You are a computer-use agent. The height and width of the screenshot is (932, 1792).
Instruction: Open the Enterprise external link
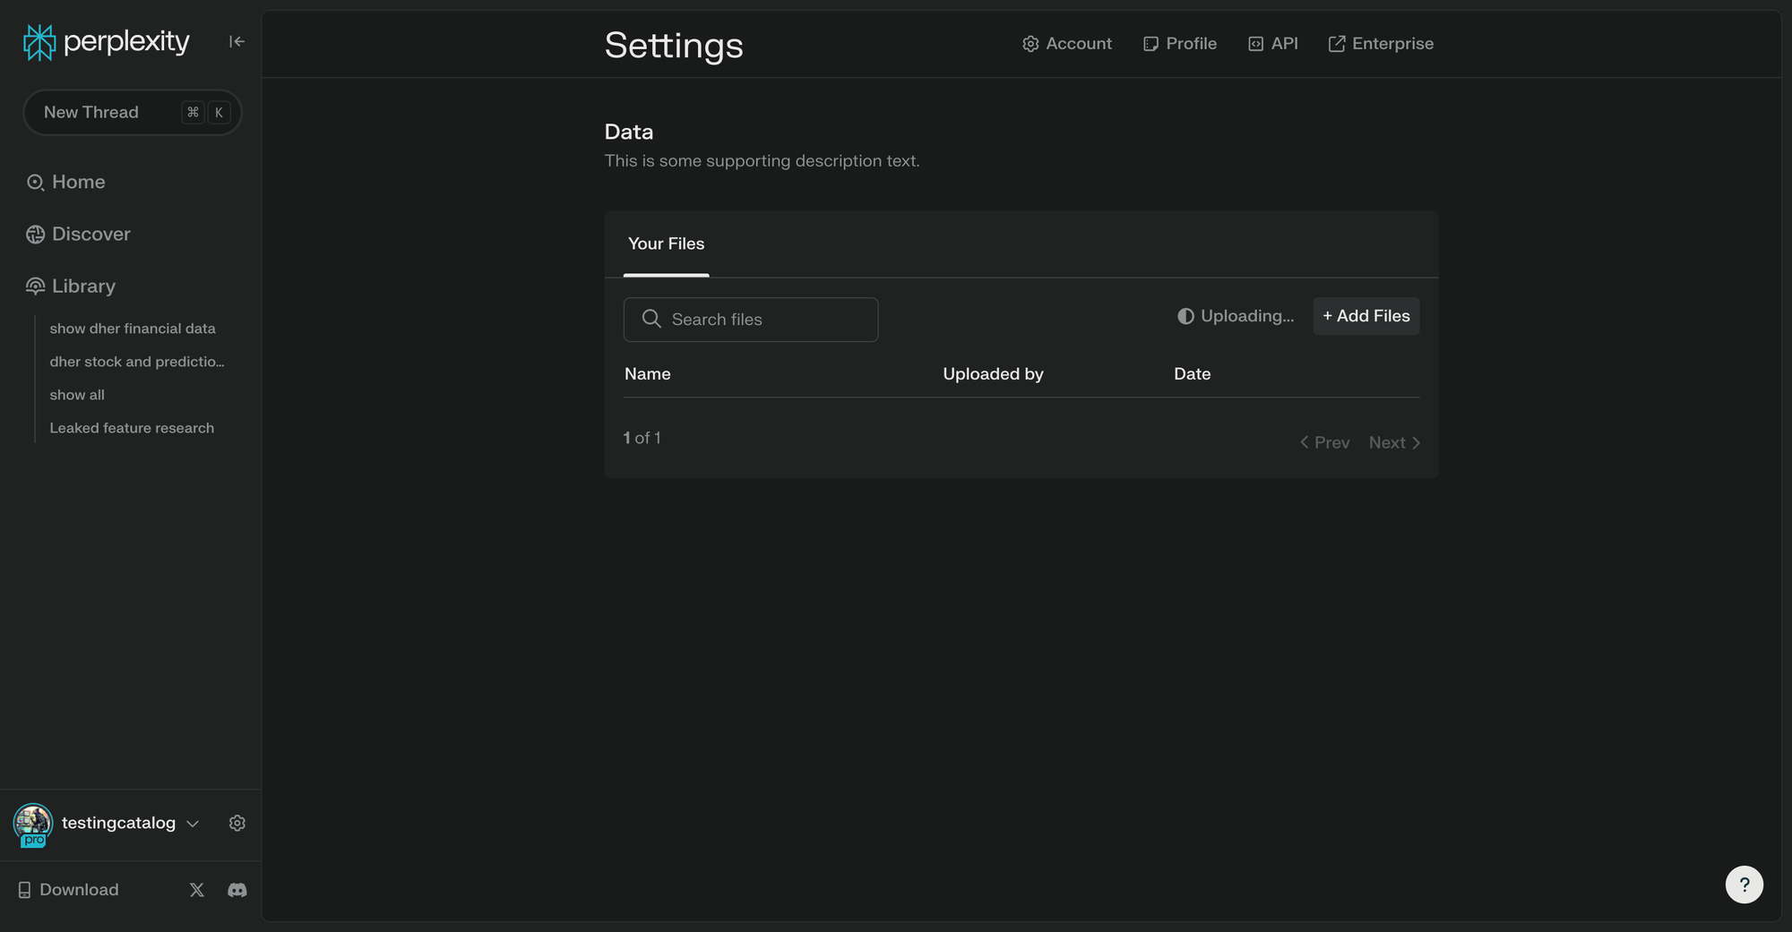[1380, 44]
